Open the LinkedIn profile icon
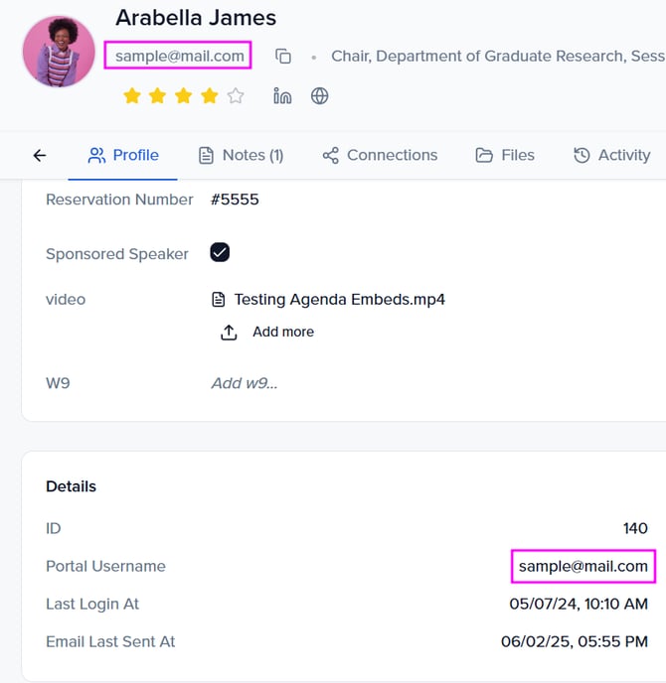This screenshot has height=683, width=666. [x=282, y=96]
